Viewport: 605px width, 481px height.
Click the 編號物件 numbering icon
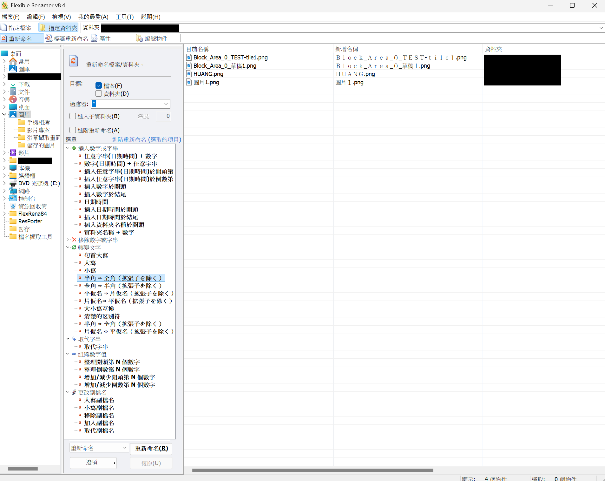[139, 38]
